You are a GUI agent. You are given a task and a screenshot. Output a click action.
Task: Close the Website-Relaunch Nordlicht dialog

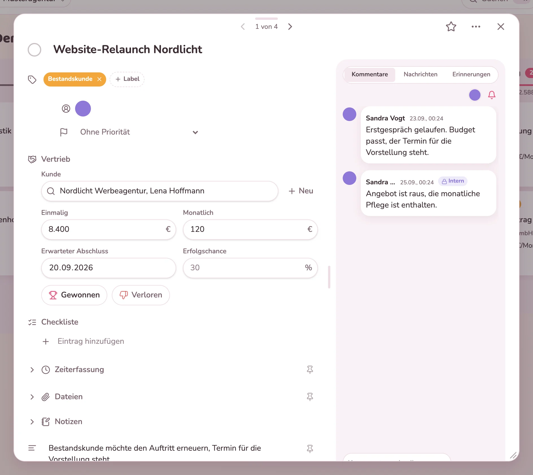coord(501,27)
